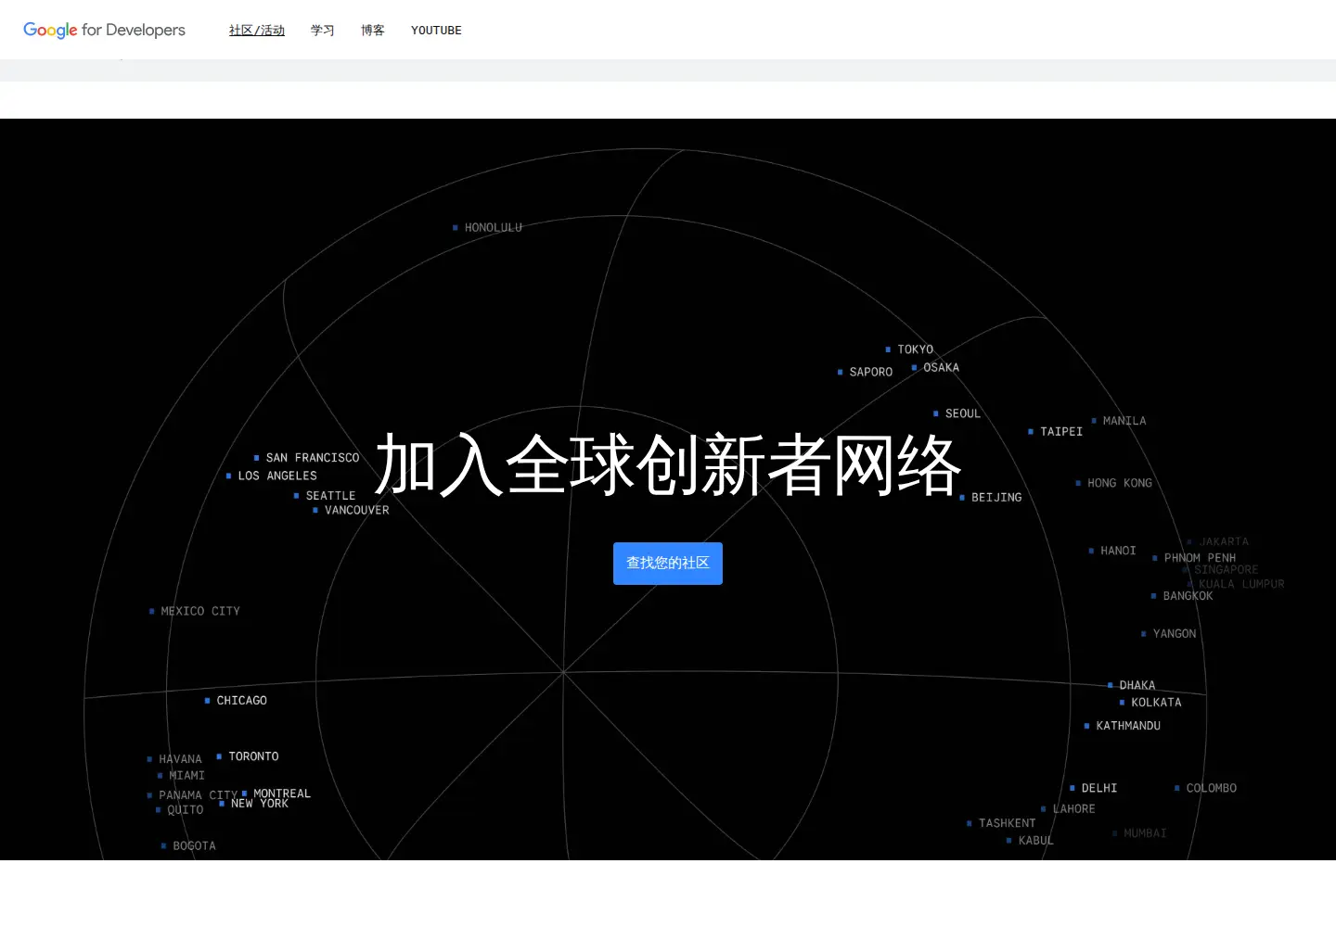Select the SAPORO city label
Viewport: 1336px width, 927px height.
tap(871, 372)
